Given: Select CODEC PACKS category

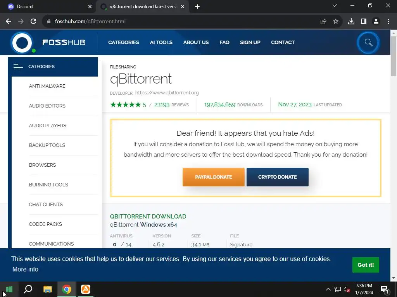Looking at the screenshot, I should [x=45, y=224].
